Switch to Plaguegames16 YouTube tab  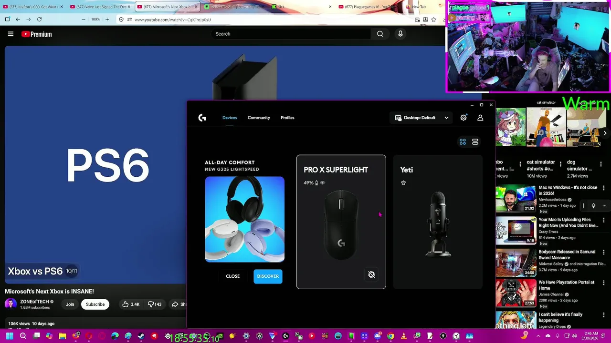368,7
